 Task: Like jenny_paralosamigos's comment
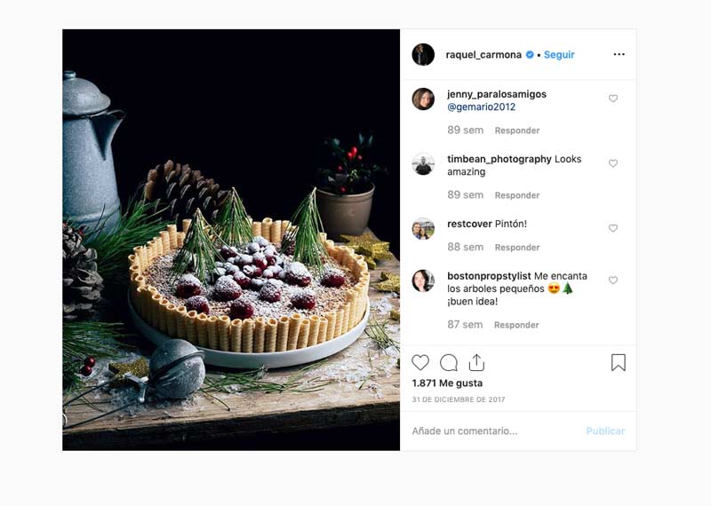point(613,99)
